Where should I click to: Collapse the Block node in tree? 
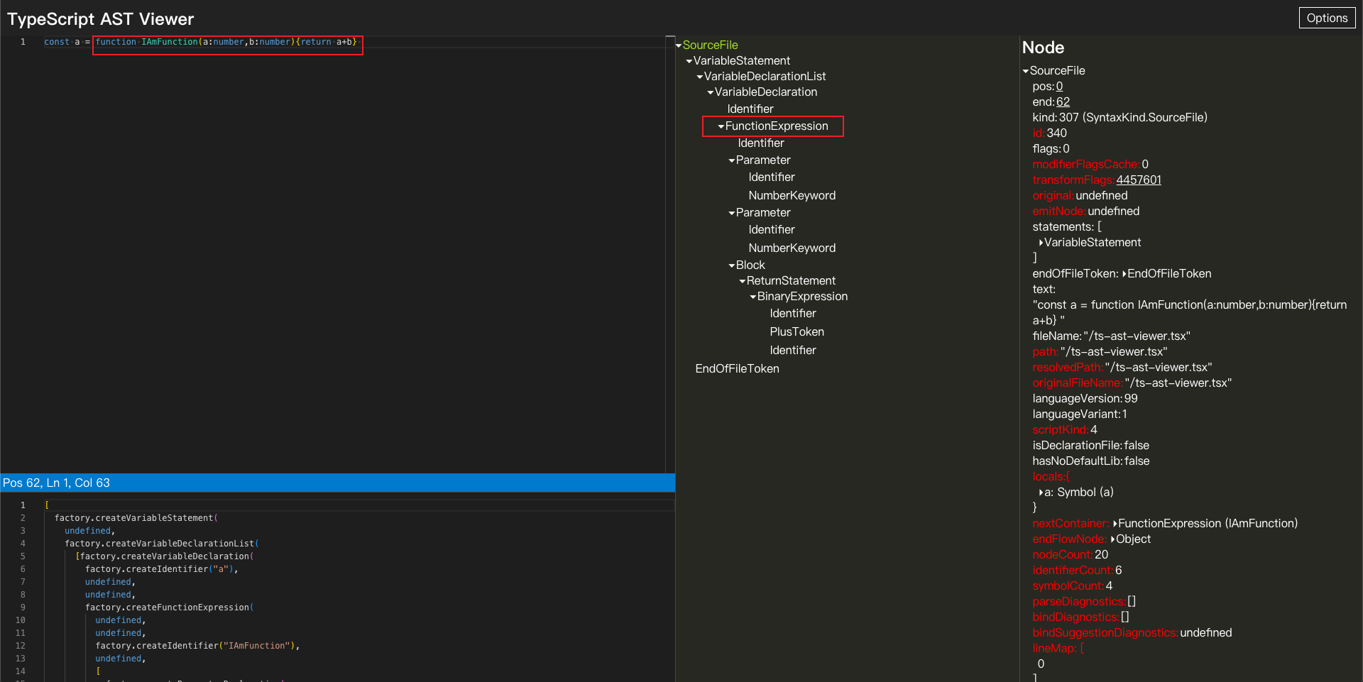[x=732, y=265]
